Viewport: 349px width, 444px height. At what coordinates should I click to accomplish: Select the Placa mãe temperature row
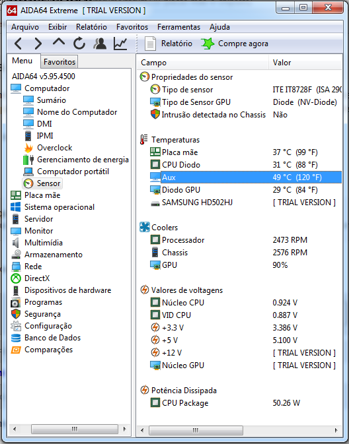[245, 152]
